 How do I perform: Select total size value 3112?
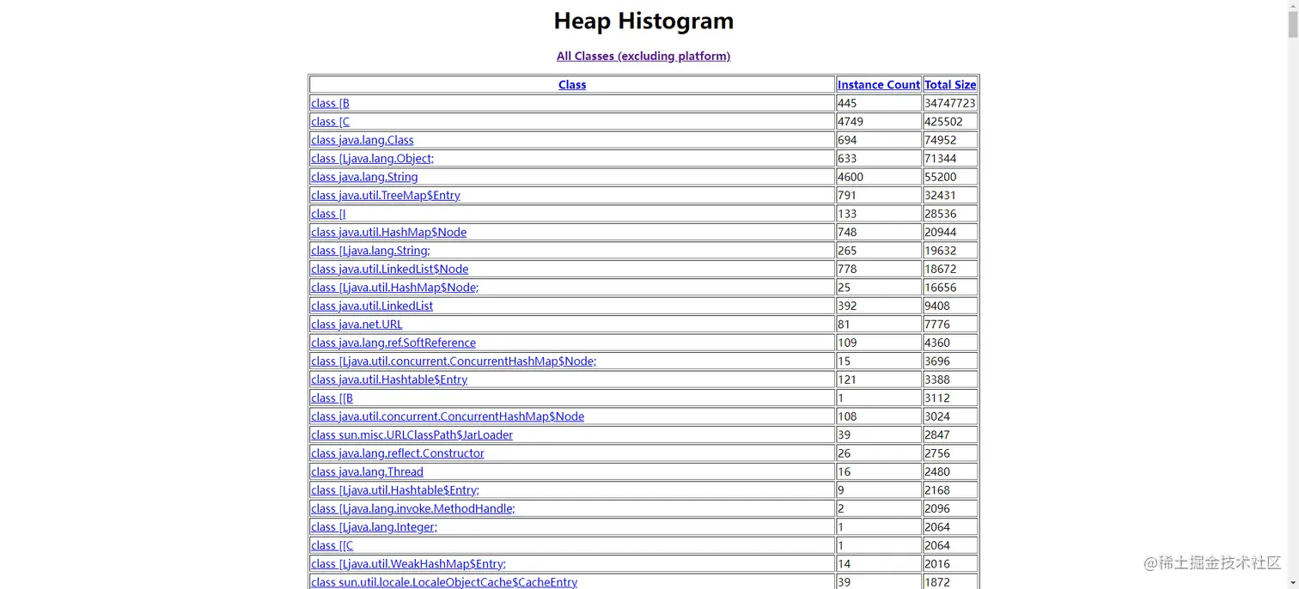click(x=937, y=398)
